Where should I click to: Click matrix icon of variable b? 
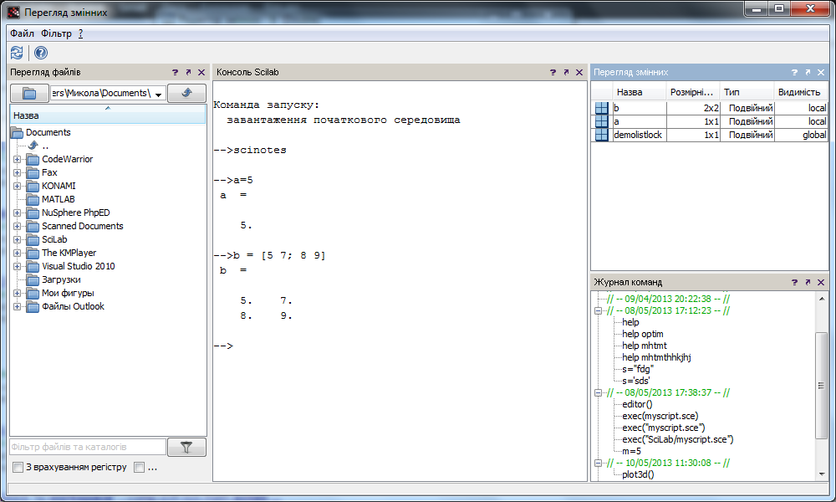pyautogui.click(x=601, y=108)
